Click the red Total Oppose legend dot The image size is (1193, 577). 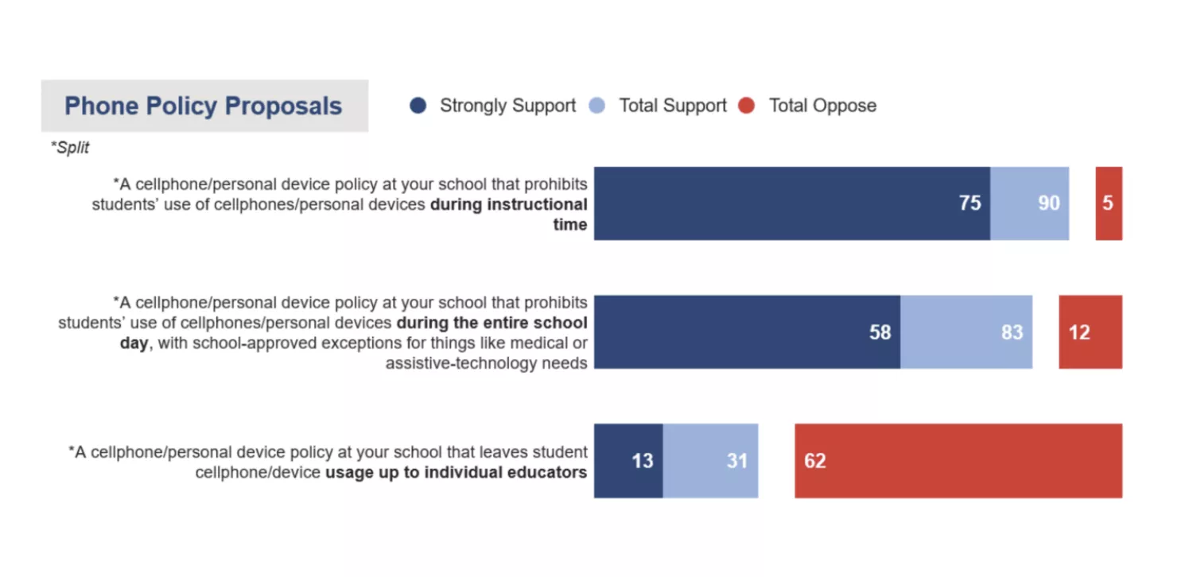tap(746, 106)
